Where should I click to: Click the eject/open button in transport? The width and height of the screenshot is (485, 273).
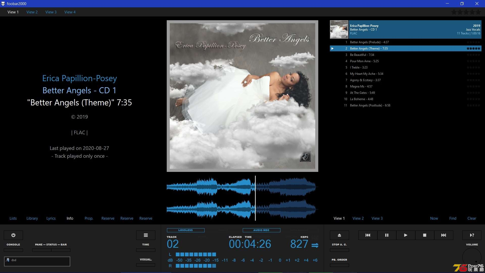click(x=339, y=235)
